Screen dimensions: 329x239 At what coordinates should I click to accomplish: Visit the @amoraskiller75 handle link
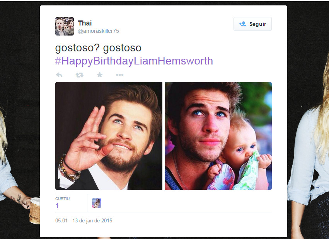[x=99, y=31]
